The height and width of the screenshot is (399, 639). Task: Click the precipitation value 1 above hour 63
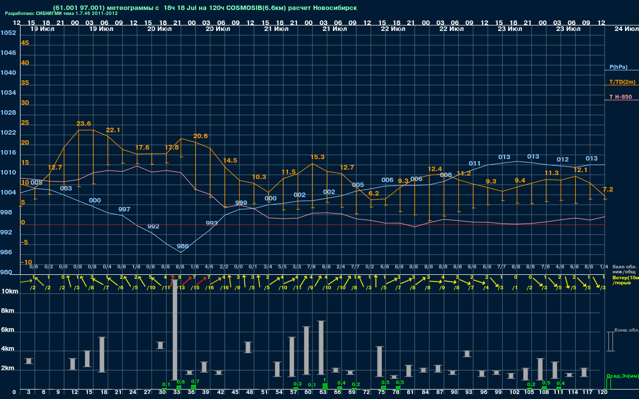(325, 380)
